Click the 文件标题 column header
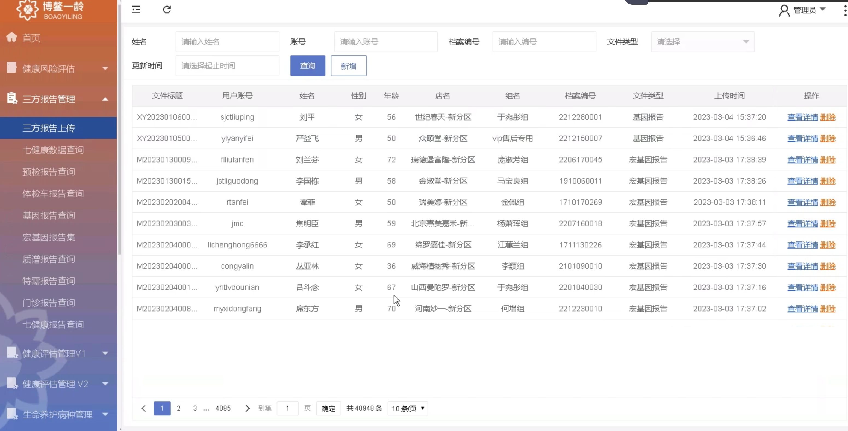The height and width of the screenshot is (431, 848). [167, 96]
